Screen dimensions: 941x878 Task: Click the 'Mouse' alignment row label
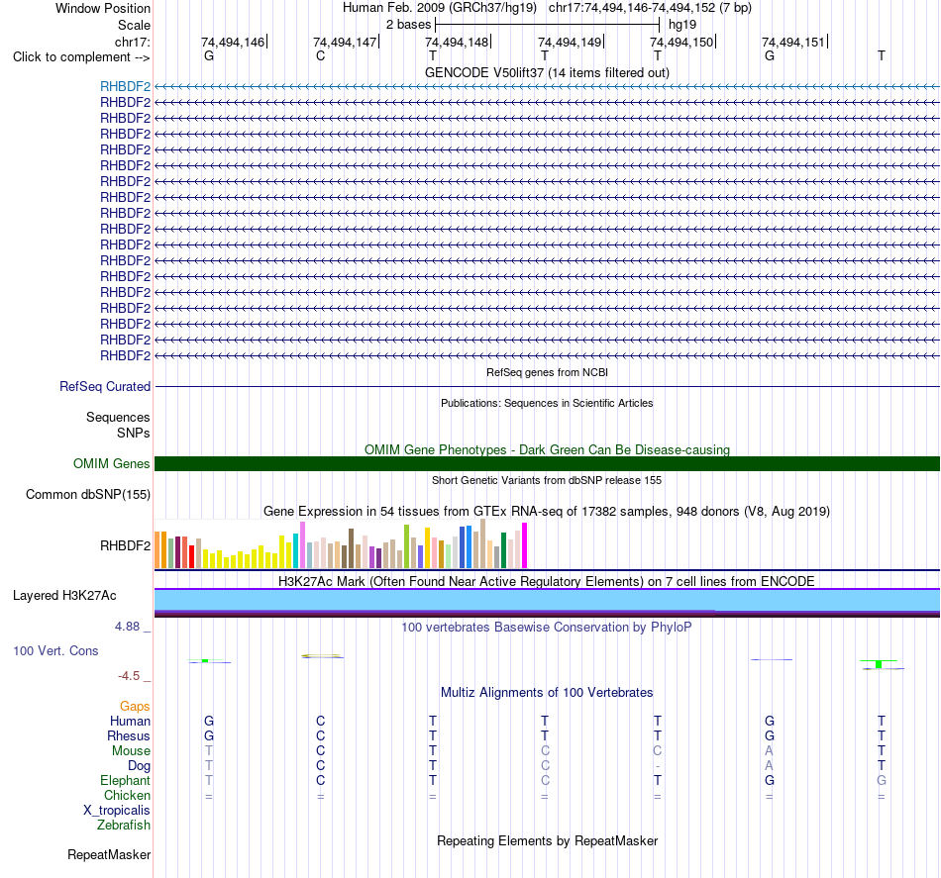click(x=131, y=751)
